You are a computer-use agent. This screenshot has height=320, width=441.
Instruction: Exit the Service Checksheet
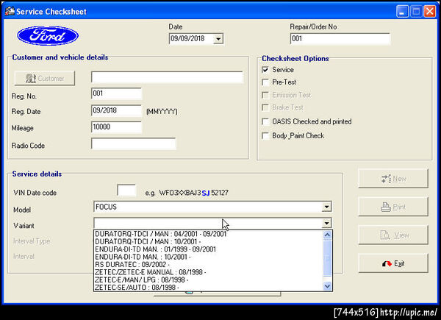pos(393,263)
